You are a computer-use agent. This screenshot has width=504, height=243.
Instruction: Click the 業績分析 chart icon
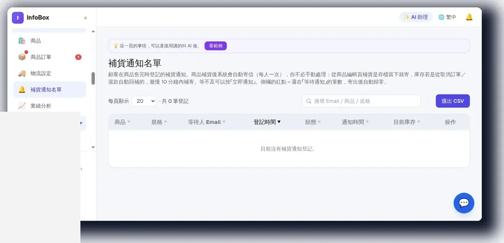(x=22, y=106)
